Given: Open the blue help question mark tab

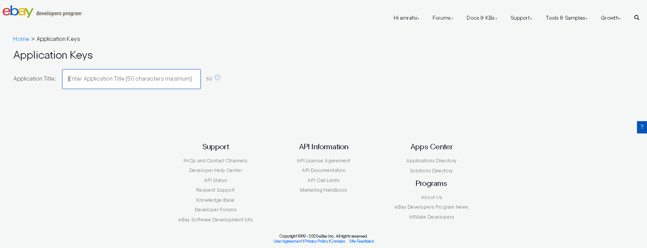Looking at the screenshot, I should point(642,127).
